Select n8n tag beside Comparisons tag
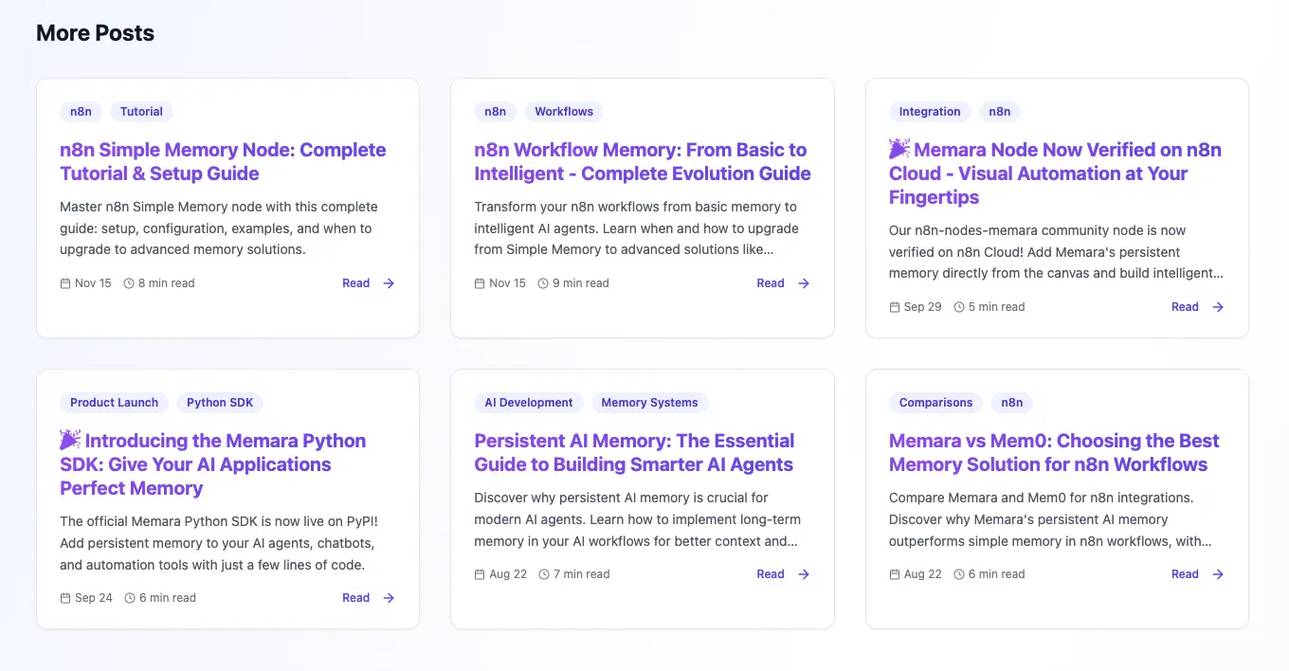Image resolution: width=1289 pixels, height=671 pixels. pyautogui.click(x=1012, y=403)
